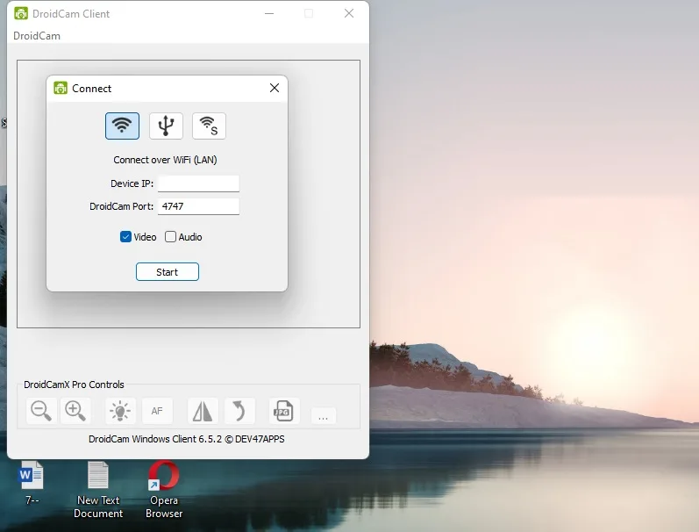Uncheck the Video checkbox

125,237
